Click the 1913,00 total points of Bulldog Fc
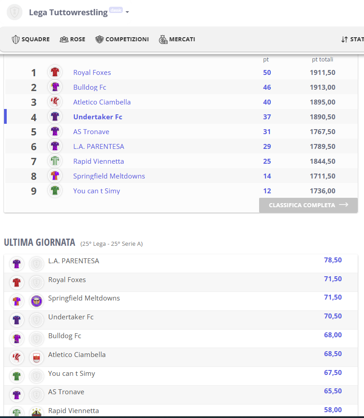 pyautogui.click(x=322, y=87)
